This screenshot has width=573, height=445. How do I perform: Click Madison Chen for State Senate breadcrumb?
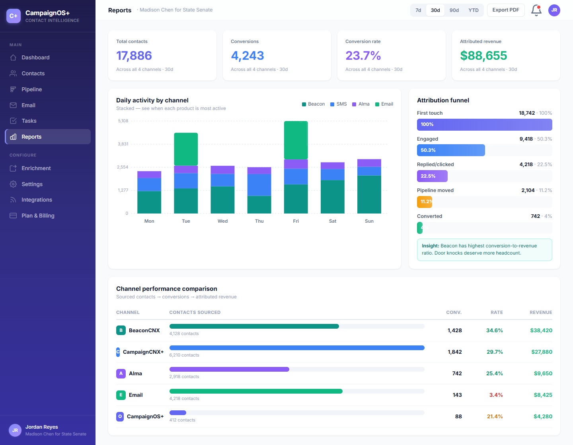pyautogui.click(x=176, y=10)
